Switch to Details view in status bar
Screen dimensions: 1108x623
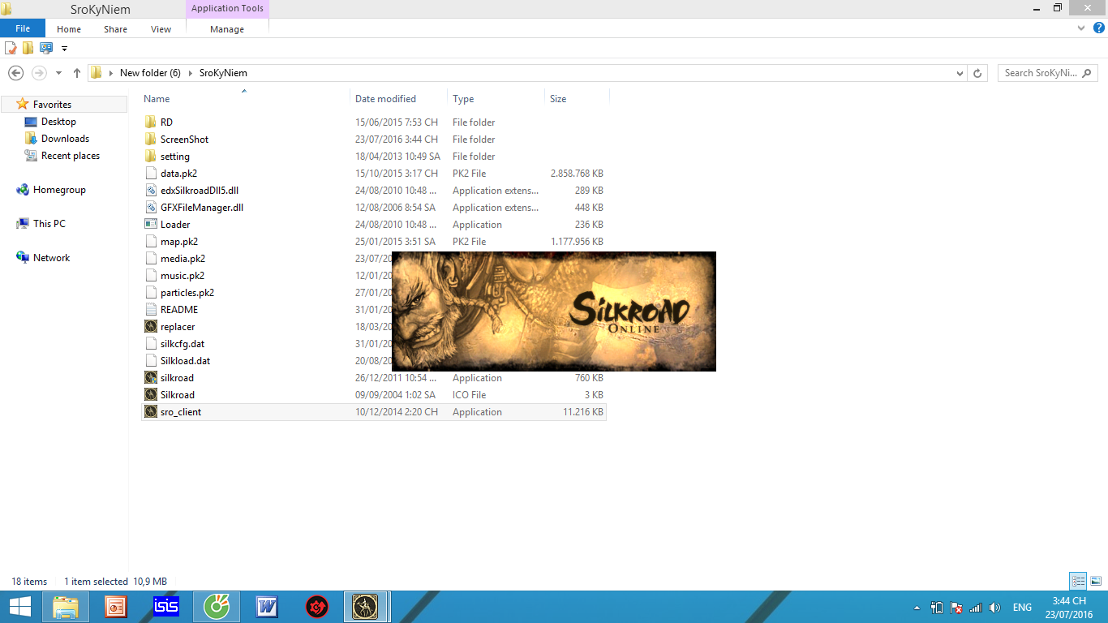point(1078,581)
